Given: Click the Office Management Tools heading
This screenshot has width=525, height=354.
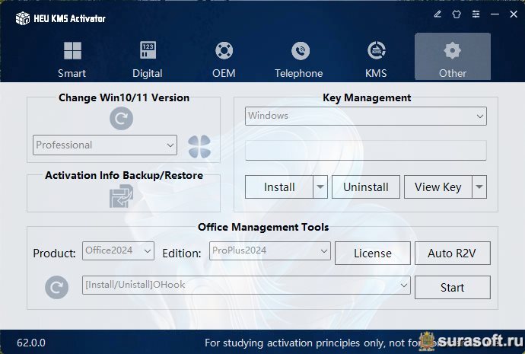Looking at the screenshot, I should pyautogui.click(x=263, y=227).
